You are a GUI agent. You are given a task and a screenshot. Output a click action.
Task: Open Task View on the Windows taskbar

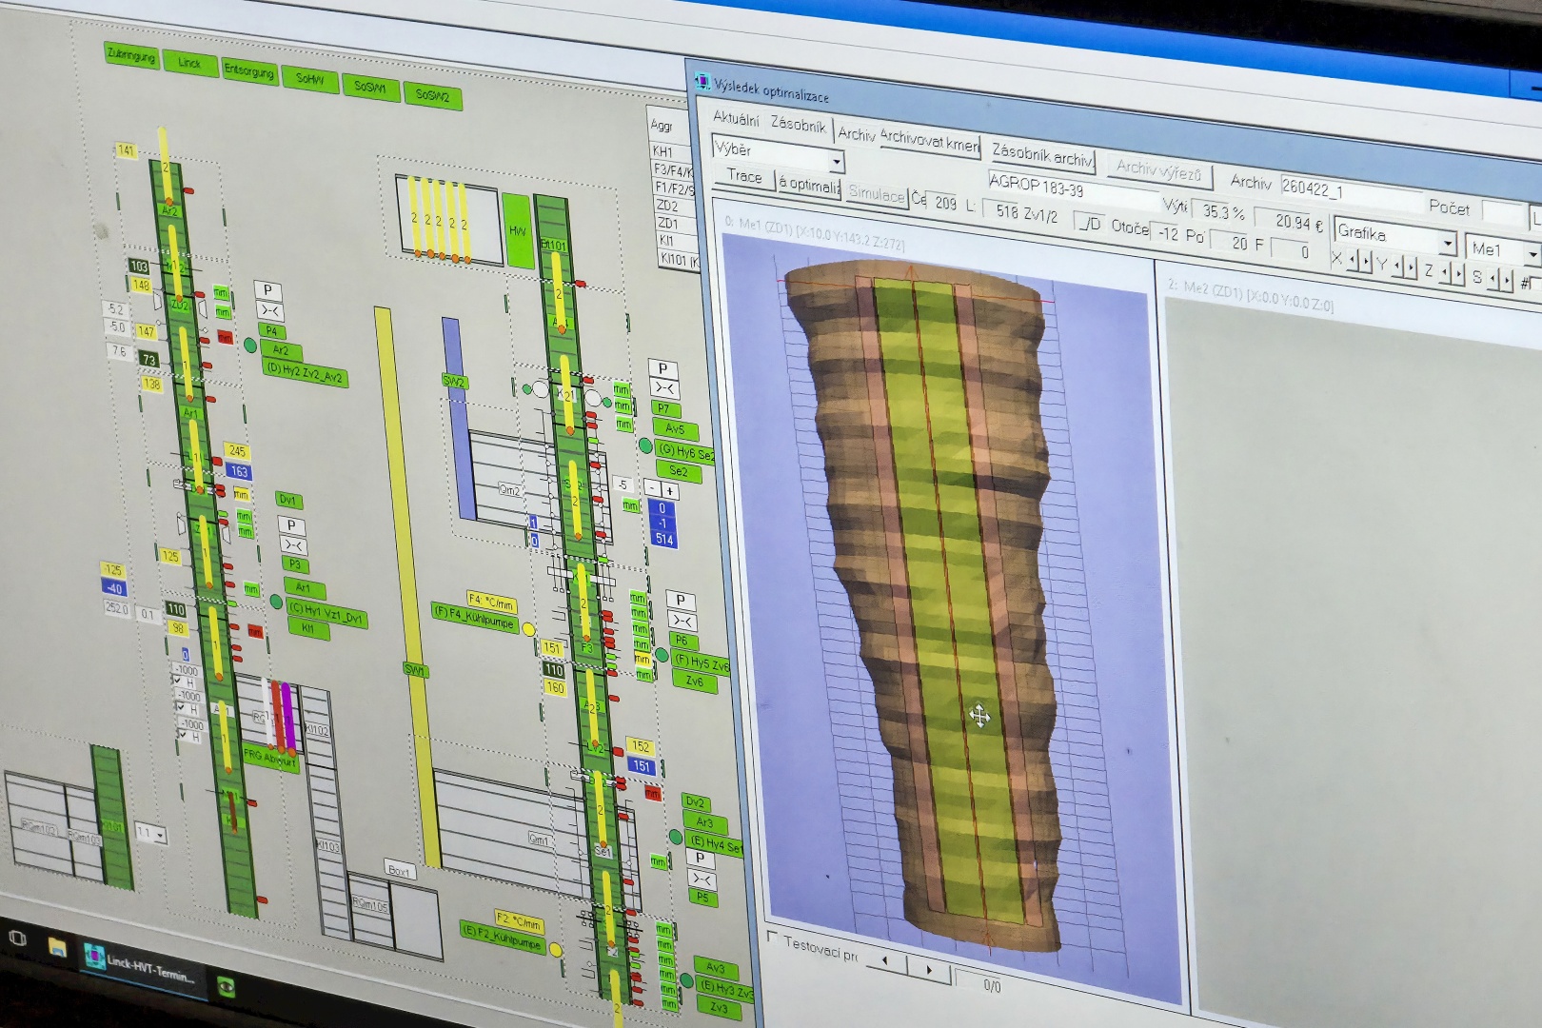[16, 938]
